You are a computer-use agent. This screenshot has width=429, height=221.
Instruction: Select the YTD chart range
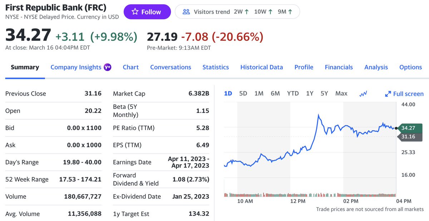click(x=293, y=93)
